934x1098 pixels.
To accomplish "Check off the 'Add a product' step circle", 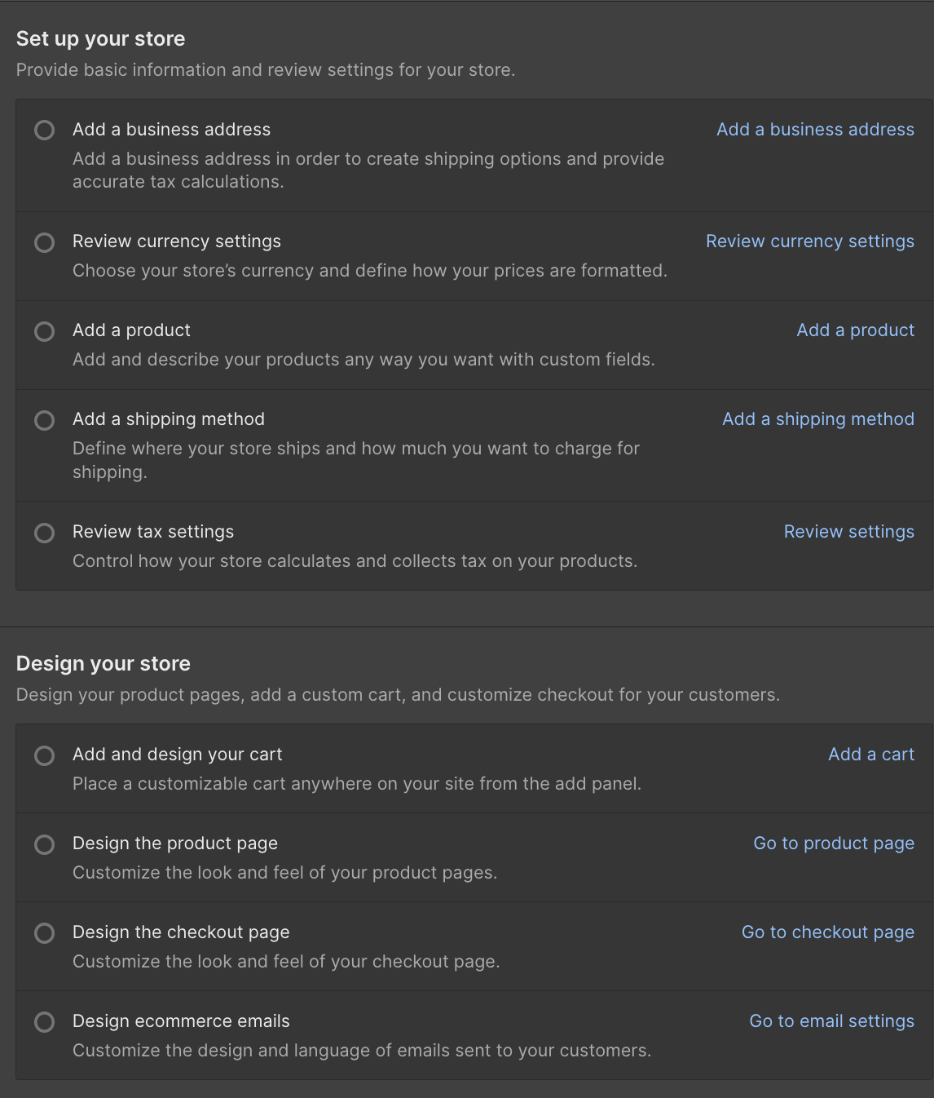I will point(45,331).
